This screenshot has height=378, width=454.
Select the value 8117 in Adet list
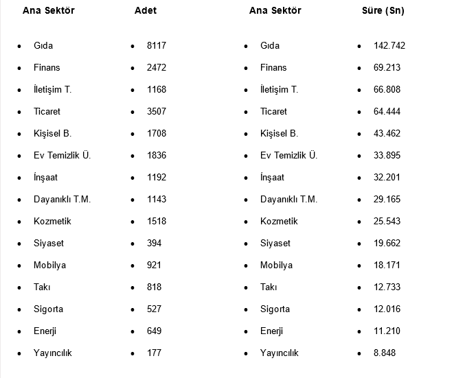pyautogui.click(x=157, y=46)
